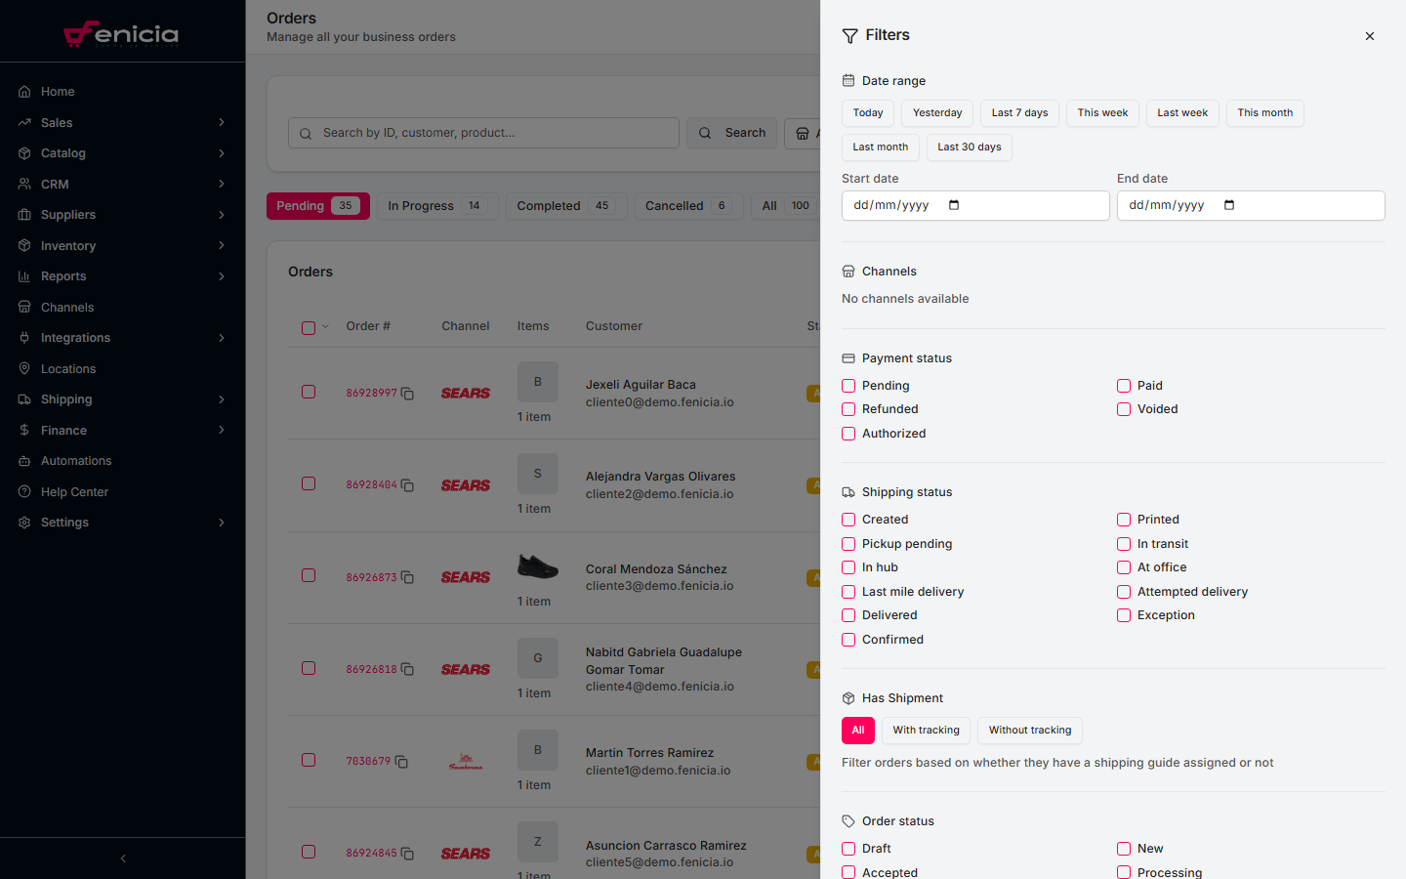Filter shipments With tracking
The height and width of the screenshot is (879, 1406).
pos(926,731)
